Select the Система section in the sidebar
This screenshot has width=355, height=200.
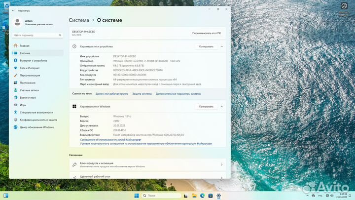[x=37, y=53]
